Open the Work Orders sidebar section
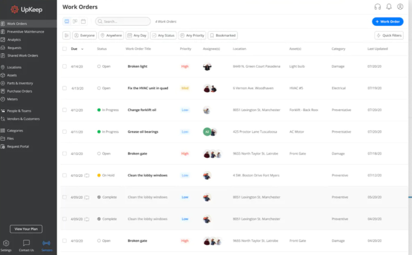412x255 pixels. (x=17, y=23)
